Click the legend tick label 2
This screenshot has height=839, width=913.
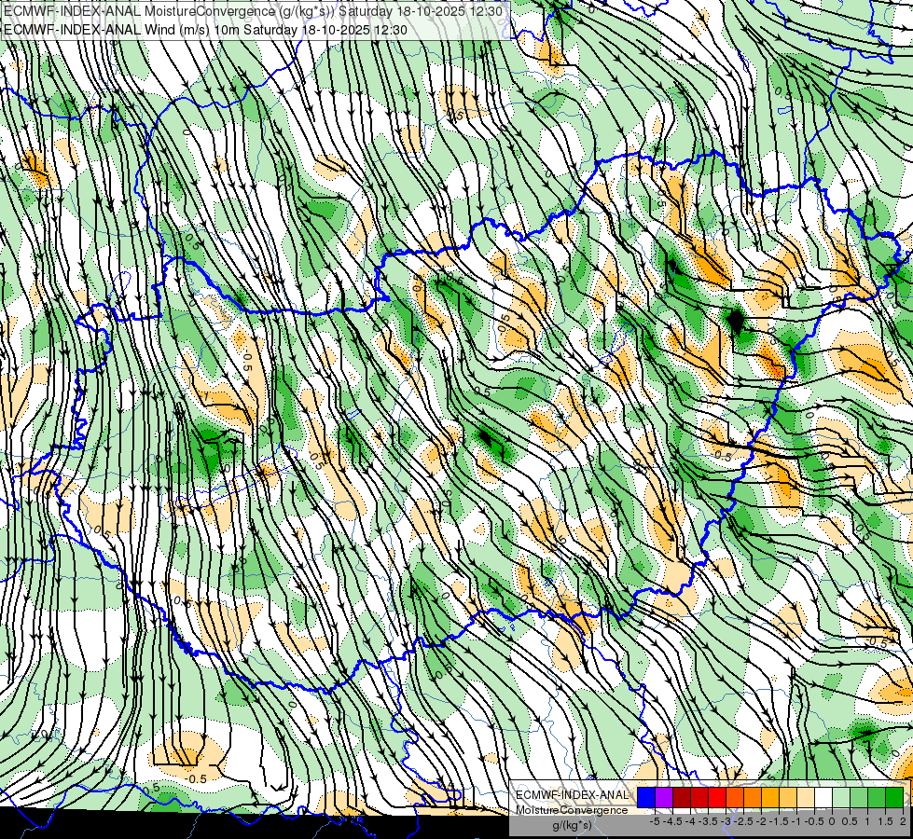click(903, 821)
